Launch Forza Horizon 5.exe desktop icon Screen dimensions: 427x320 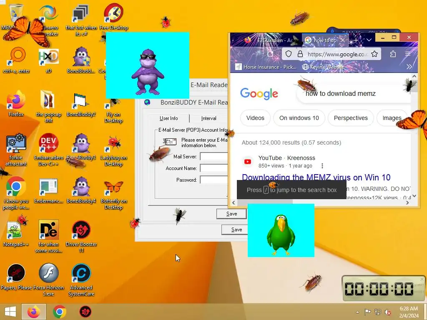pos(48,279)
